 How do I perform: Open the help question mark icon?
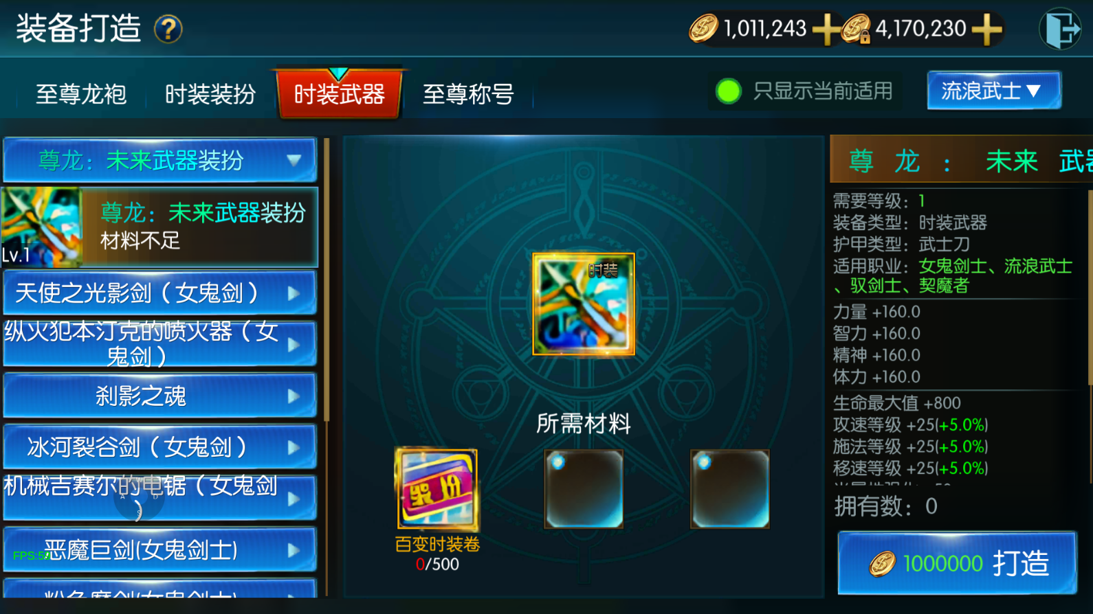point(168,30)
